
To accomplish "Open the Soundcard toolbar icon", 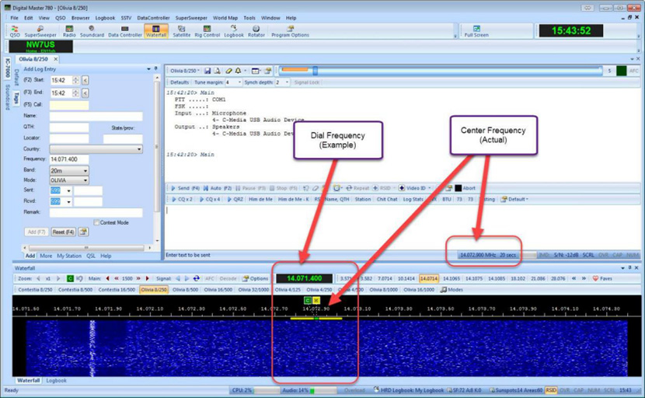I will pos(92,31).
